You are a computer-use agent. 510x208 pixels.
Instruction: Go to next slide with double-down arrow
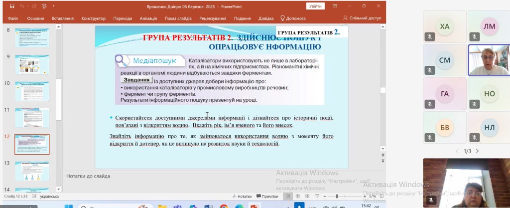click(383, 161)
